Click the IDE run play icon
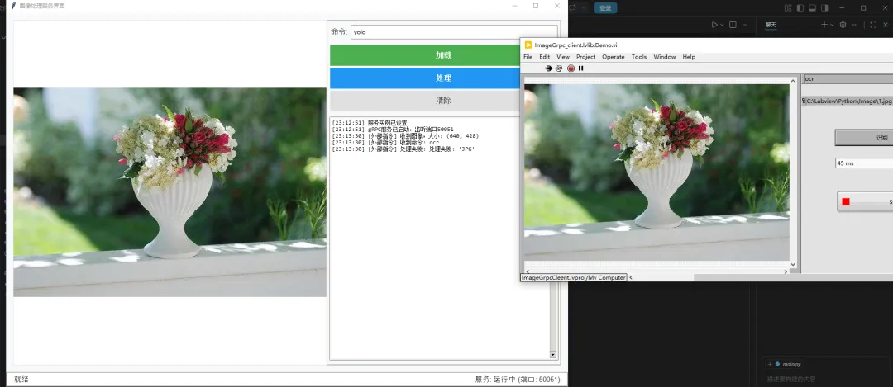This screenshot has width=893, height=387. (x=714, y=25)
